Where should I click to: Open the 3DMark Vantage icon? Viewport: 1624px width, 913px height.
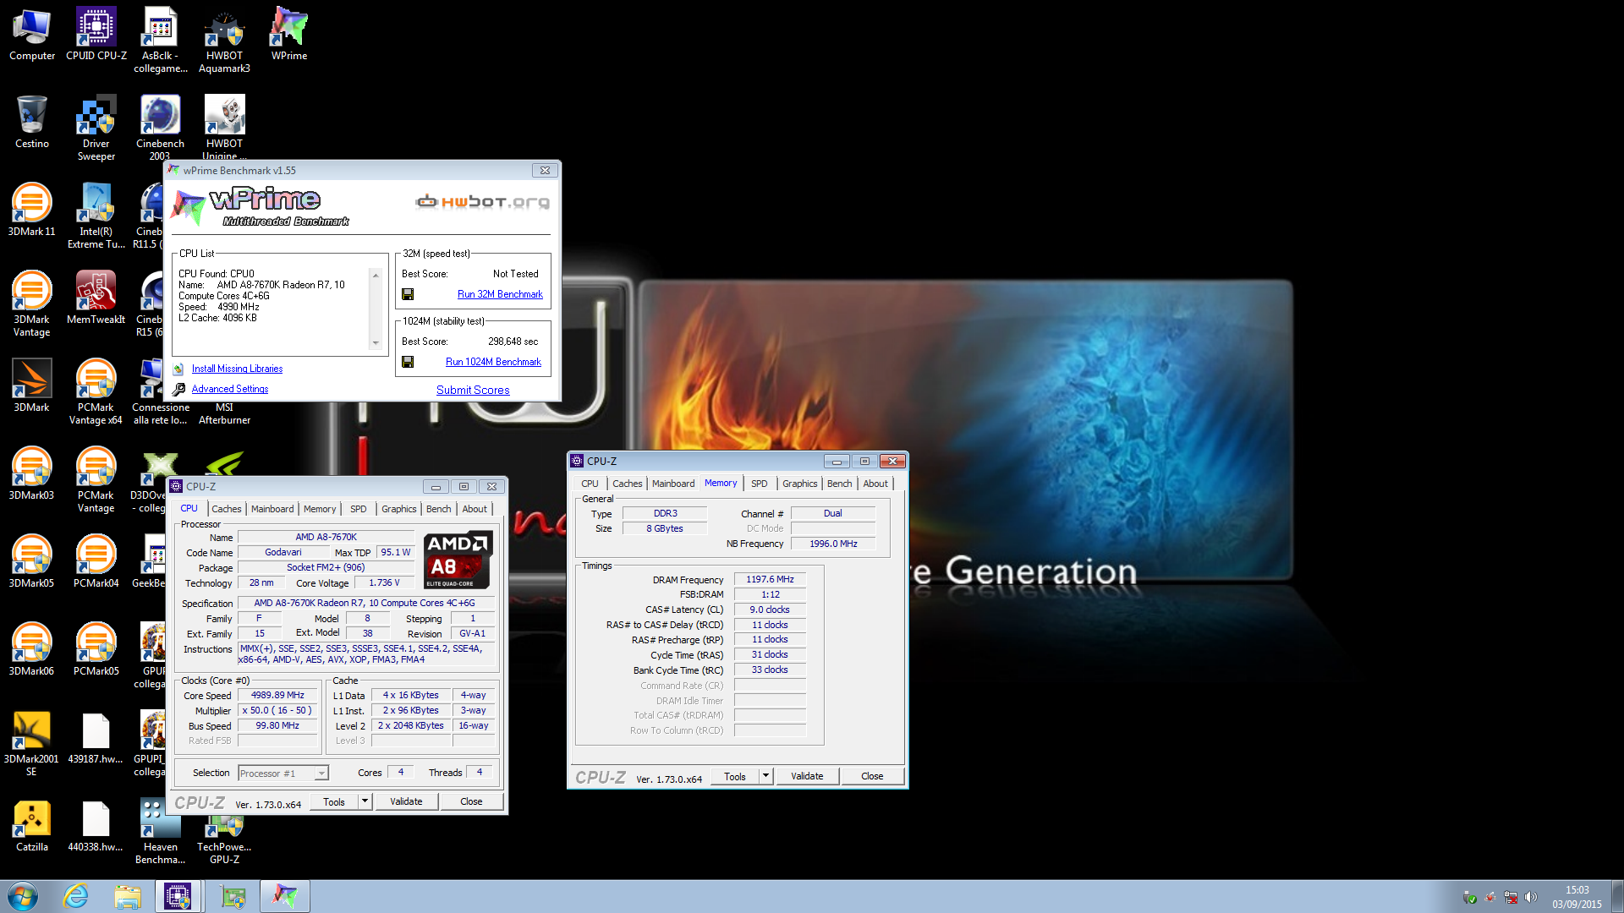32,304
